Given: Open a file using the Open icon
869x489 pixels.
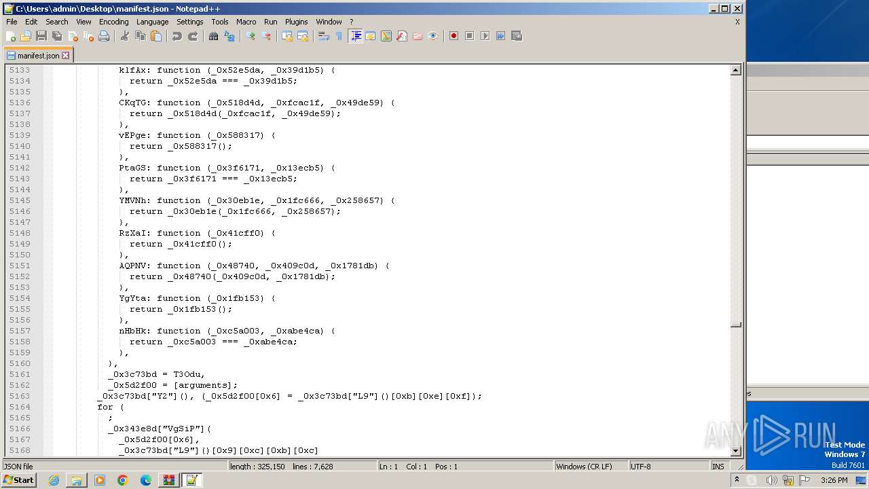Looking at the screenshot, I should pos(26,36).
